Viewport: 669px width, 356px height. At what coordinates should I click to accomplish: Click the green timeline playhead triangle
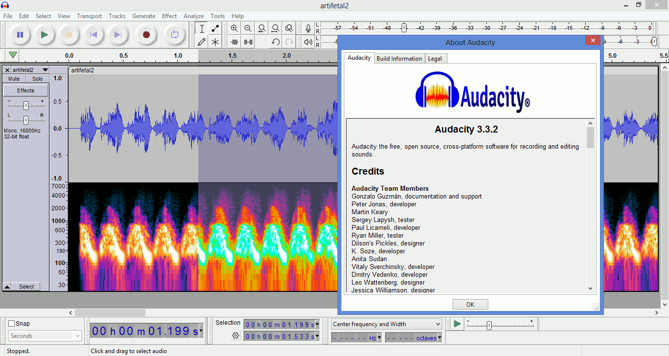tap(13, 55)
